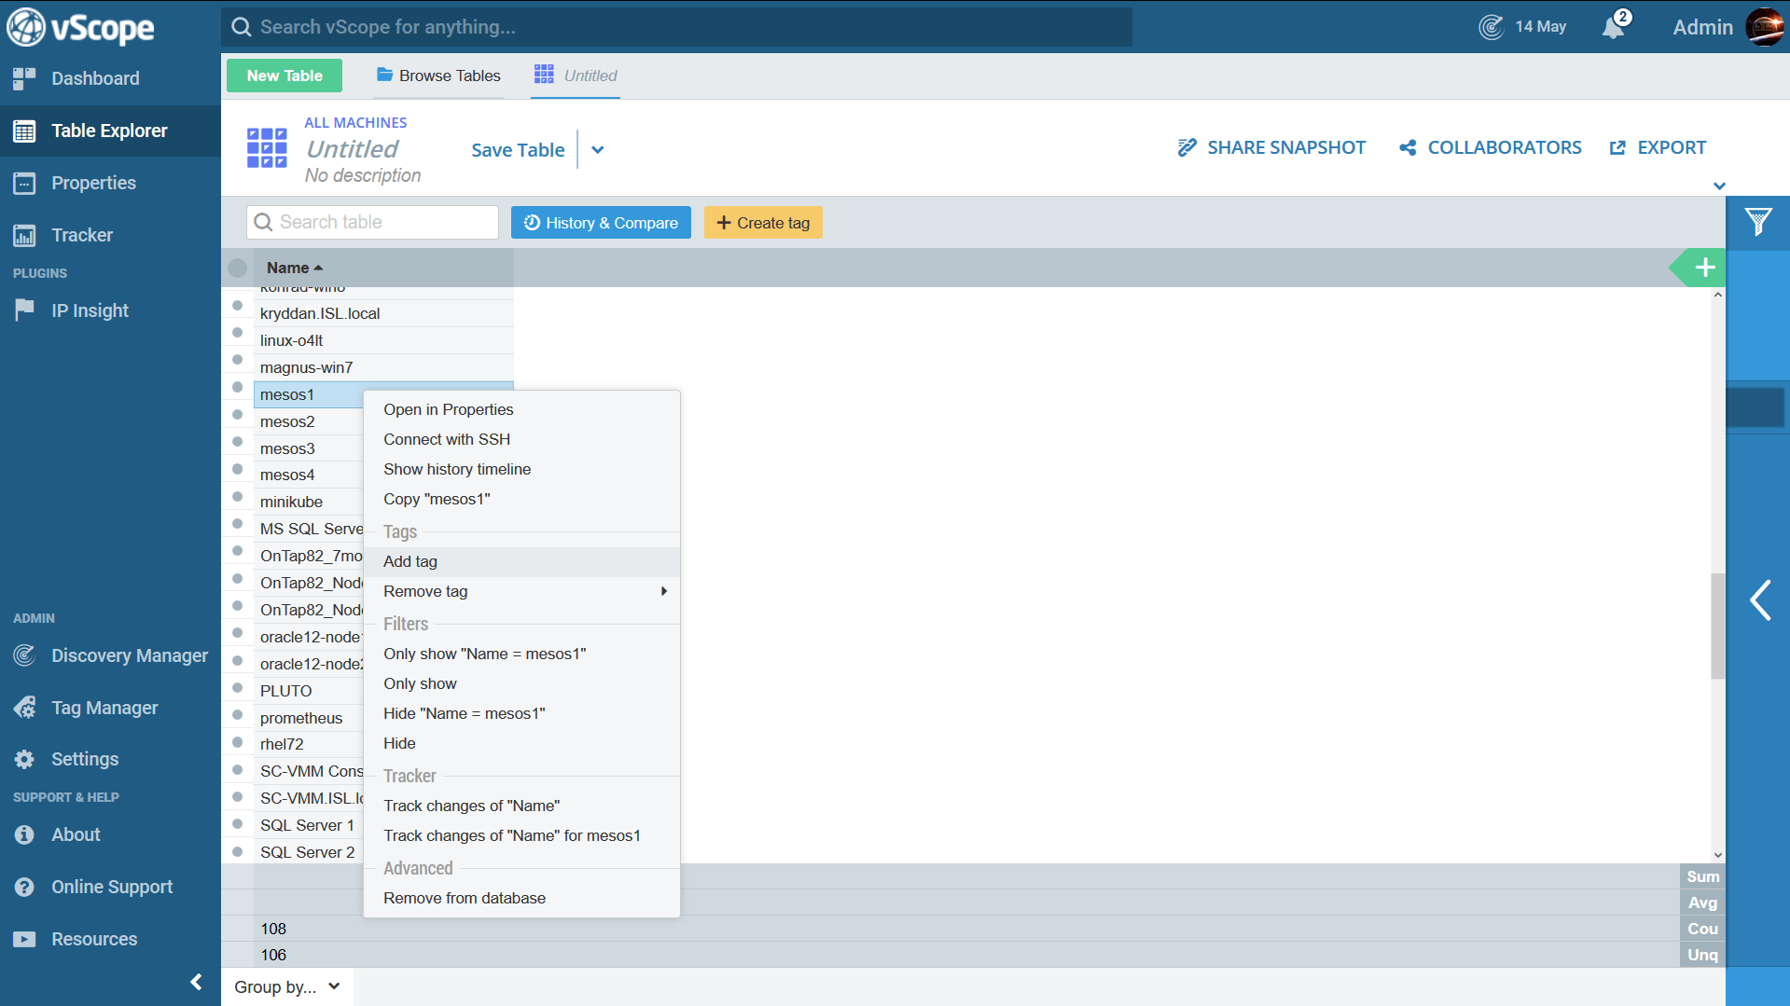The image size is (1790, 1006).
Task: Click the table vertical scrollbar thumb
Action: (1717, 625)
